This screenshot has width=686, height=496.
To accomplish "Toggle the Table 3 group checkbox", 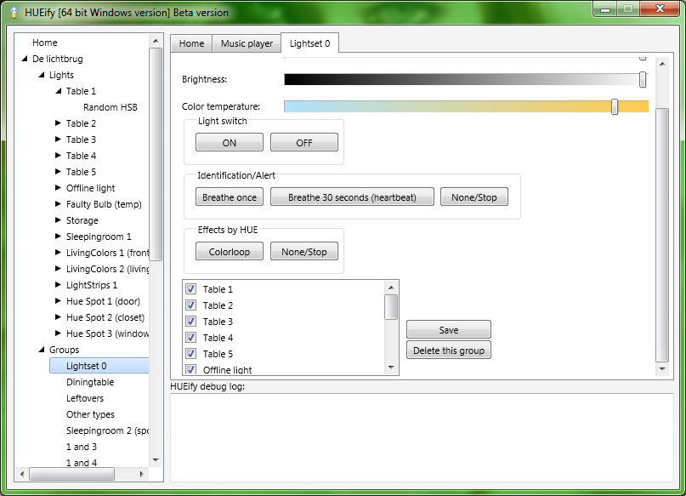I will click(190, 322).
